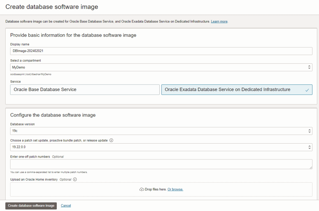
Task: Click the 'Or browse' link
Action: [175, 189]
